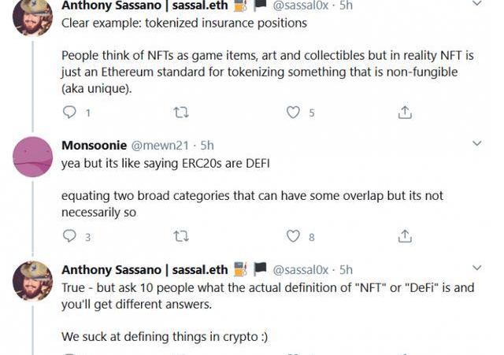
Task: Open the tweet text 'We suck at defining things'
Action: [165, 336]
